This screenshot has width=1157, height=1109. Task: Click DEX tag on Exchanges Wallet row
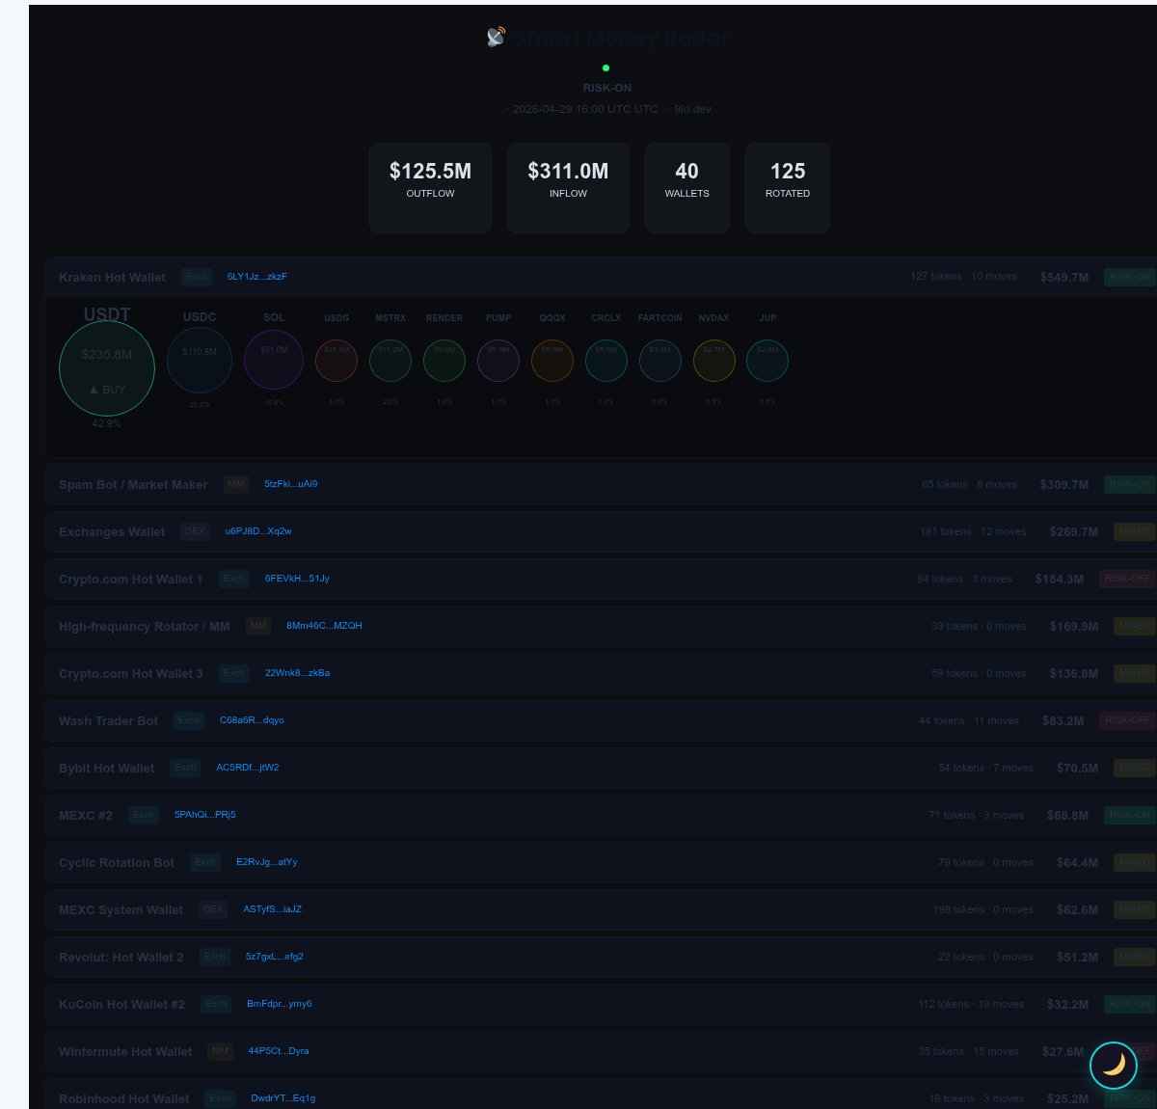[x=196, y=531]
